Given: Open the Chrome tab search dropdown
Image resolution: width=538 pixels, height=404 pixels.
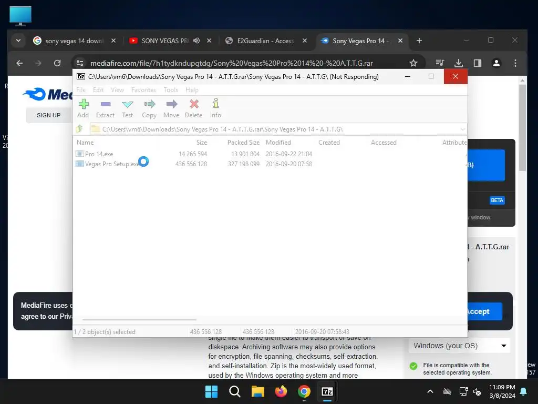Looking at the screenshot, I should [18, 41].
